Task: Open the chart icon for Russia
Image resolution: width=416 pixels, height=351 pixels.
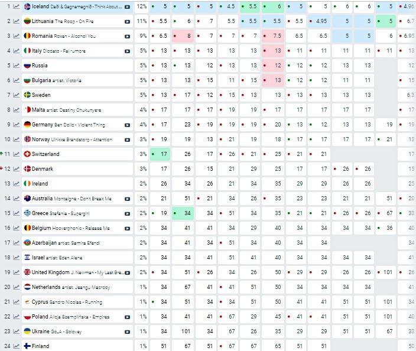Action: [17, 66]
